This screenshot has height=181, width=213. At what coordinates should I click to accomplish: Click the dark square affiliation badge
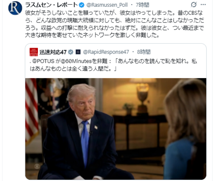click(x=78, y=52)
